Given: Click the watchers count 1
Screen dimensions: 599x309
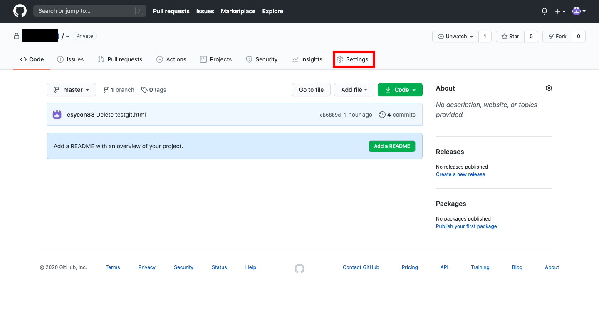Looking at the screenshot, I should [485, 37].
